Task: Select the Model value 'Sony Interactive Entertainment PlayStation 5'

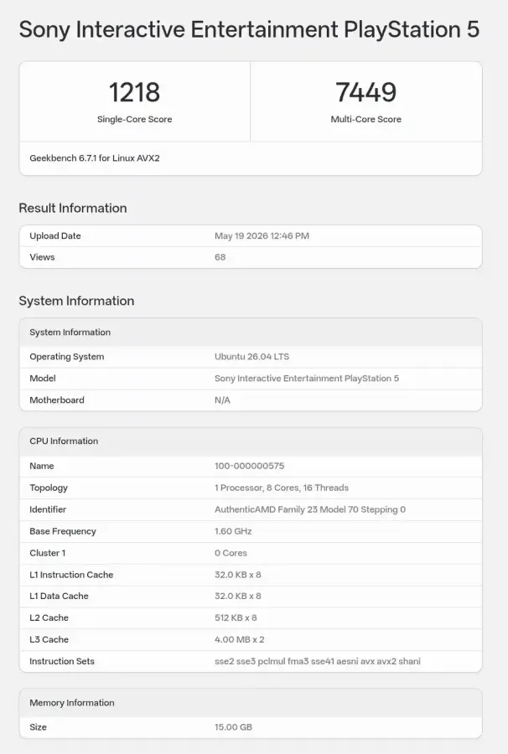Action: pos(307,379)
